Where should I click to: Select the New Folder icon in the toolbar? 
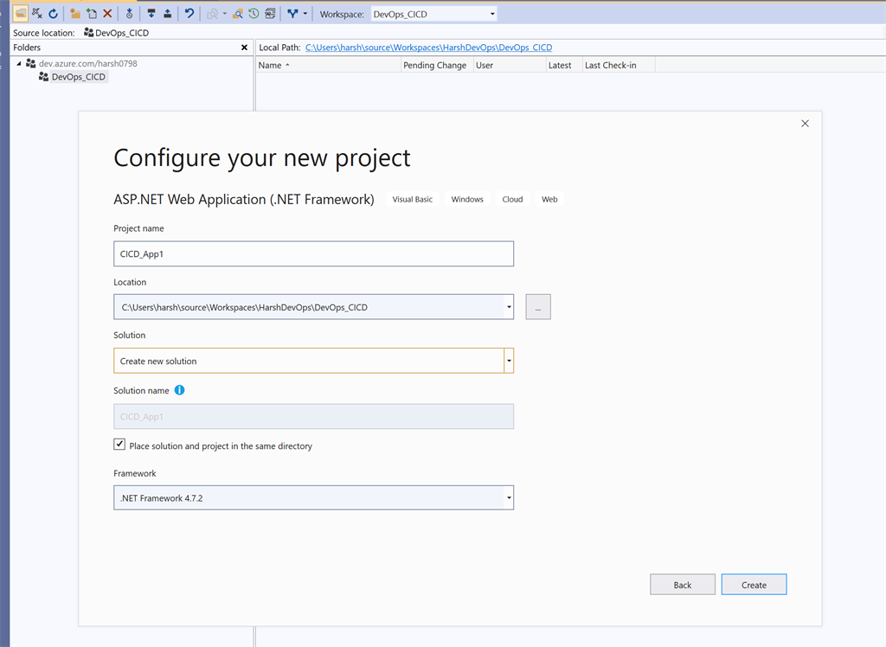click(76, 13)
